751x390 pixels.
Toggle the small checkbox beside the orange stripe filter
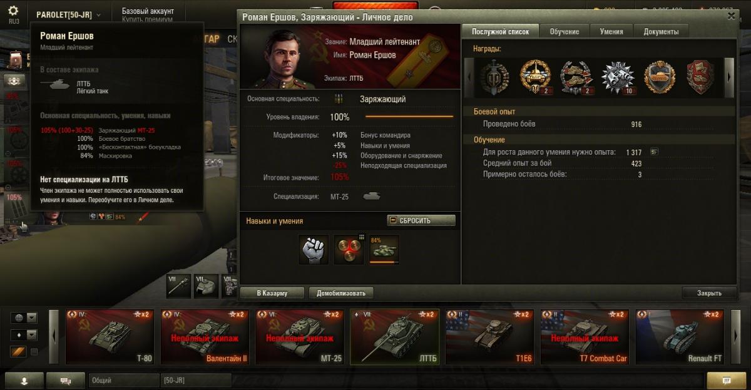tap(34, 352)
